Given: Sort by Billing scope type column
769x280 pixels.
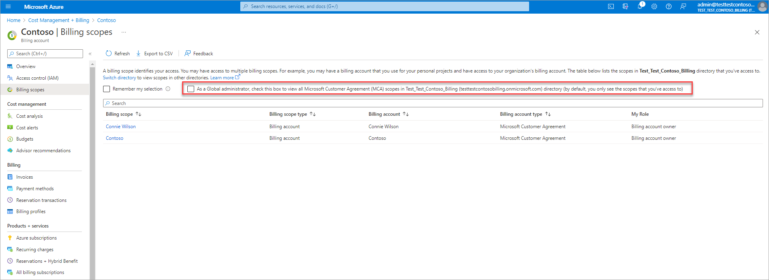Looking at the screenshot, I should (x=292, y=114).
